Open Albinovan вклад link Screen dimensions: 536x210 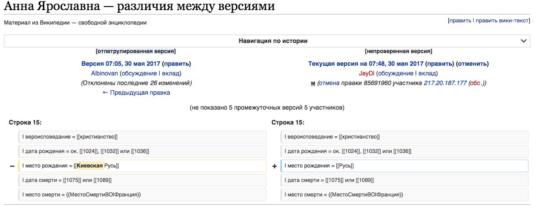170,73
